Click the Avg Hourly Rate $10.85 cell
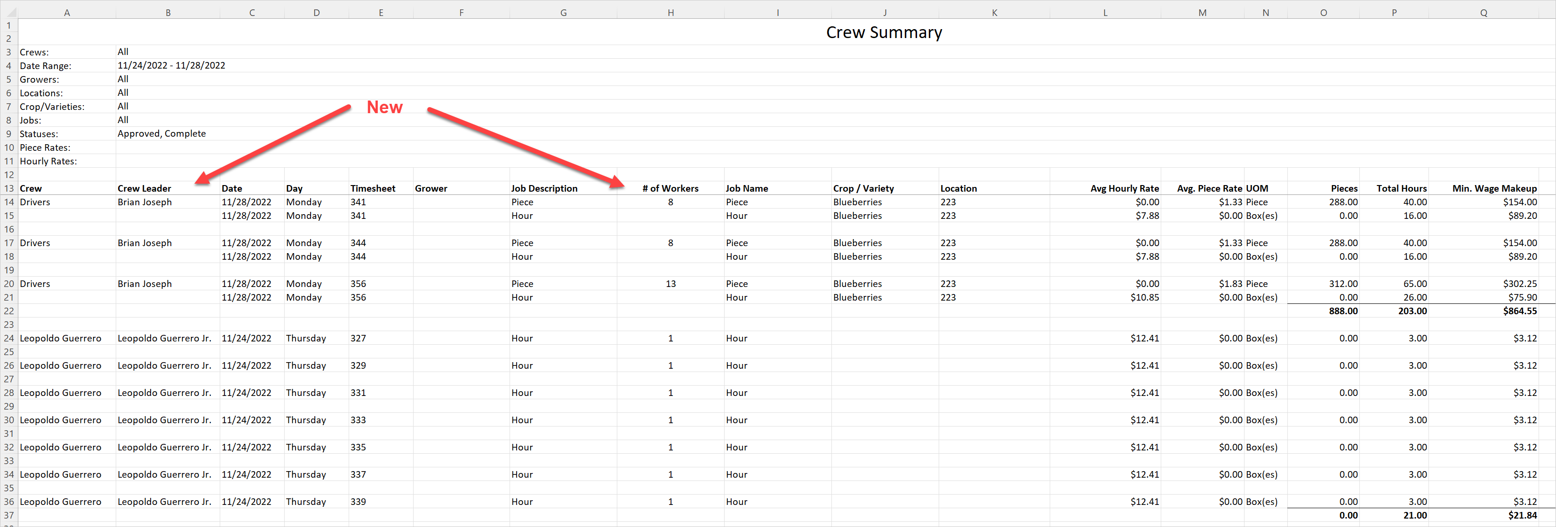This screenshot has height=527, width=1556. tap(1105, 297)
